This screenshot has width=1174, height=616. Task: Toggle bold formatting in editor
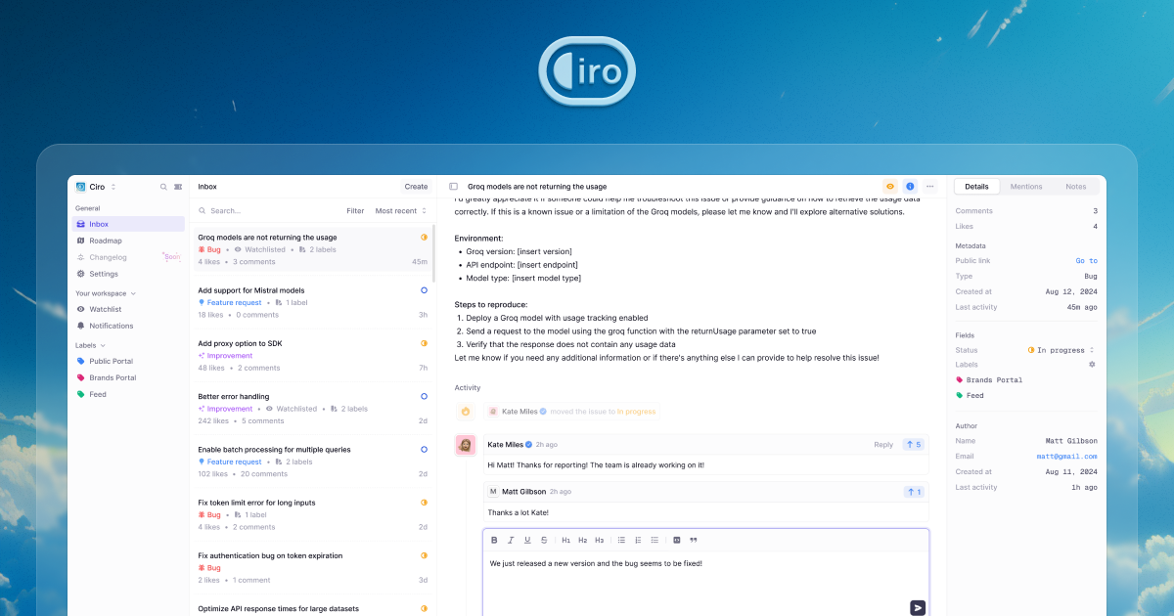click(x=494, y=540)
